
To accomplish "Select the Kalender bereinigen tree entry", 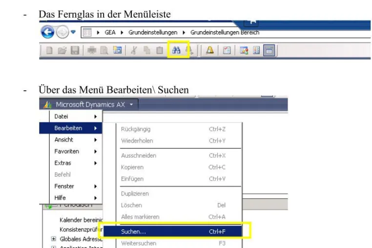I will [81, 220].
